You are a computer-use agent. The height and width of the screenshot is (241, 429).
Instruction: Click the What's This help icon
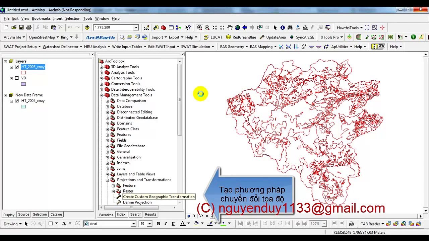[x=188, y=27]
